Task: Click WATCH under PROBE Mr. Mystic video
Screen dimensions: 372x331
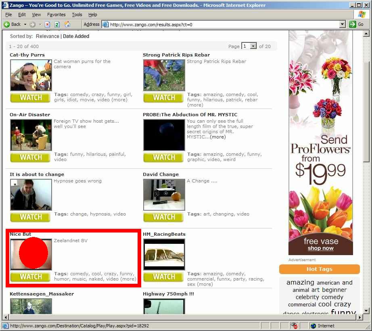Action: coord(163,157)
